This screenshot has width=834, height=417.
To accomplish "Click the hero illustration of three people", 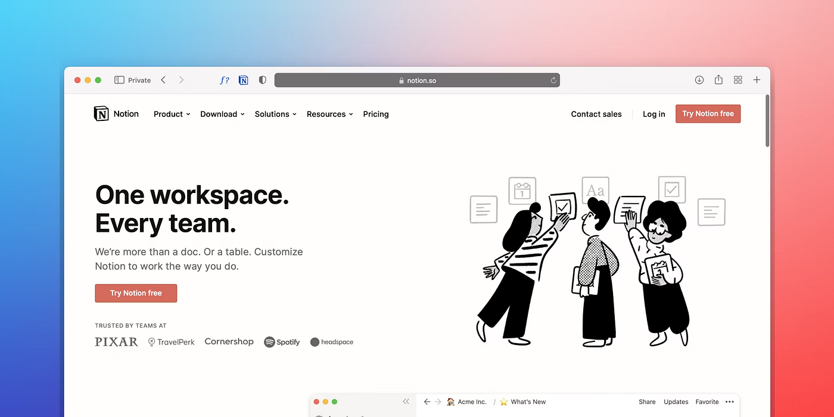I will 598,261.
